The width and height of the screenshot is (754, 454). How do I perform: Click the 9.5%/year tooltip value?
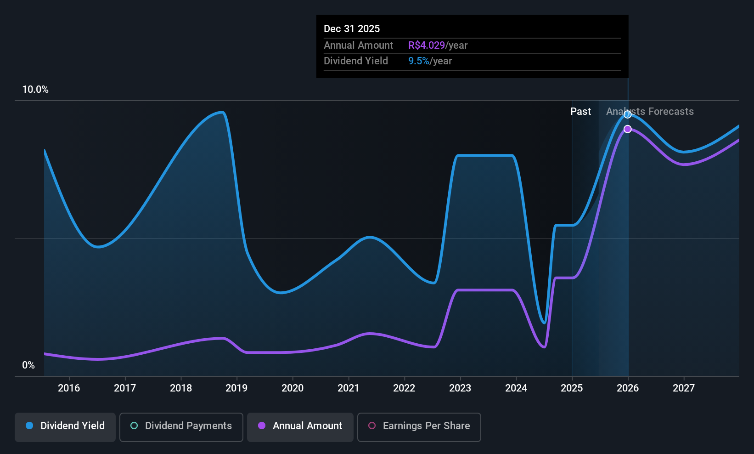430,61
